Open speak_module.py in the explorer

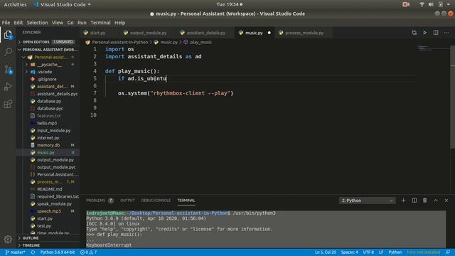(x=48, y=204)
